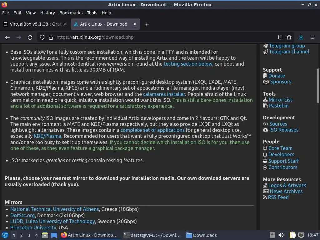This screenshot has width=320, height=240.
Task: Bookmark this page with the star
Action: (x=289, y=37)
